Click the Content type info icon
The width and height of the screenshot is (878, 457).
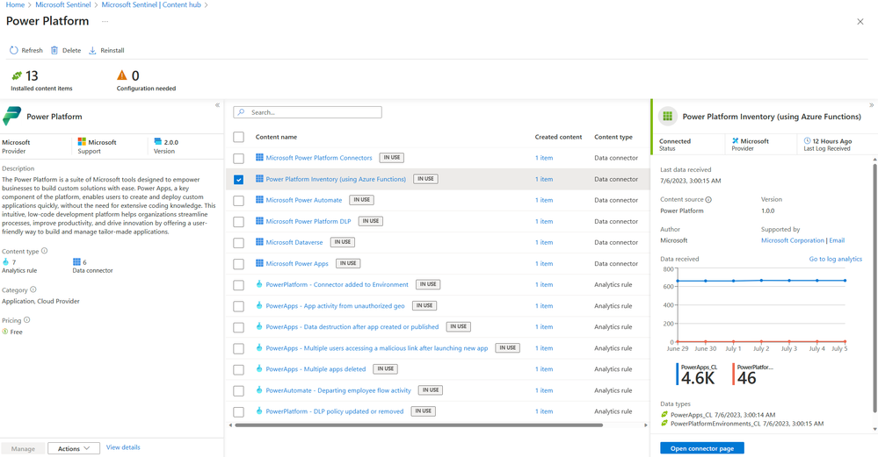coord(44,251)
